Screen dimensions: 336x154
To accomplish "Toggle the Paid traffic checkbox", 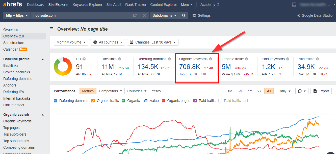I will click(195, 101).
